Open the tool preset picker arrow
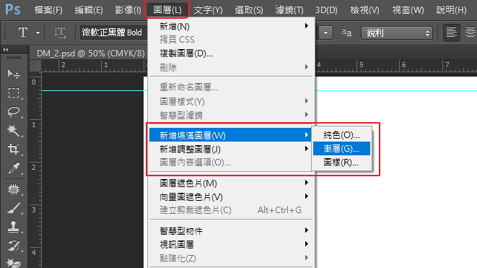Viewport: 477px width, 268px height. pyautogui.click(x=38, y=33)
